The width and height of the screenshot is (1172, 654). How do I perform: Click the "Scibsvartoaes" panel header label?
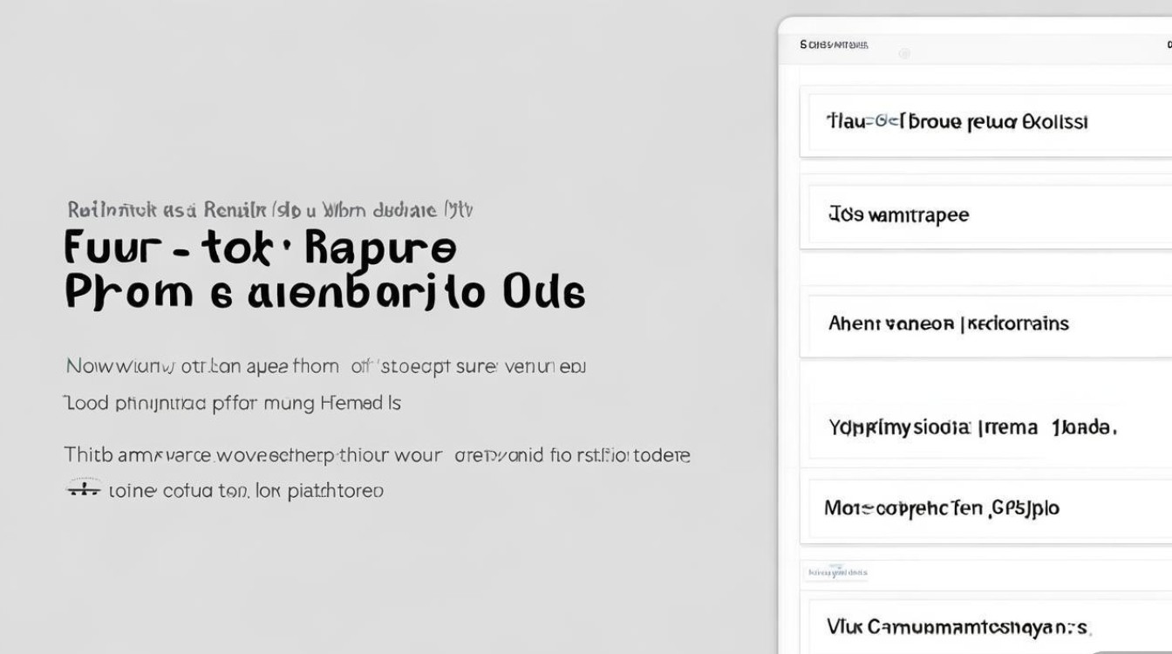pos(834,44)
